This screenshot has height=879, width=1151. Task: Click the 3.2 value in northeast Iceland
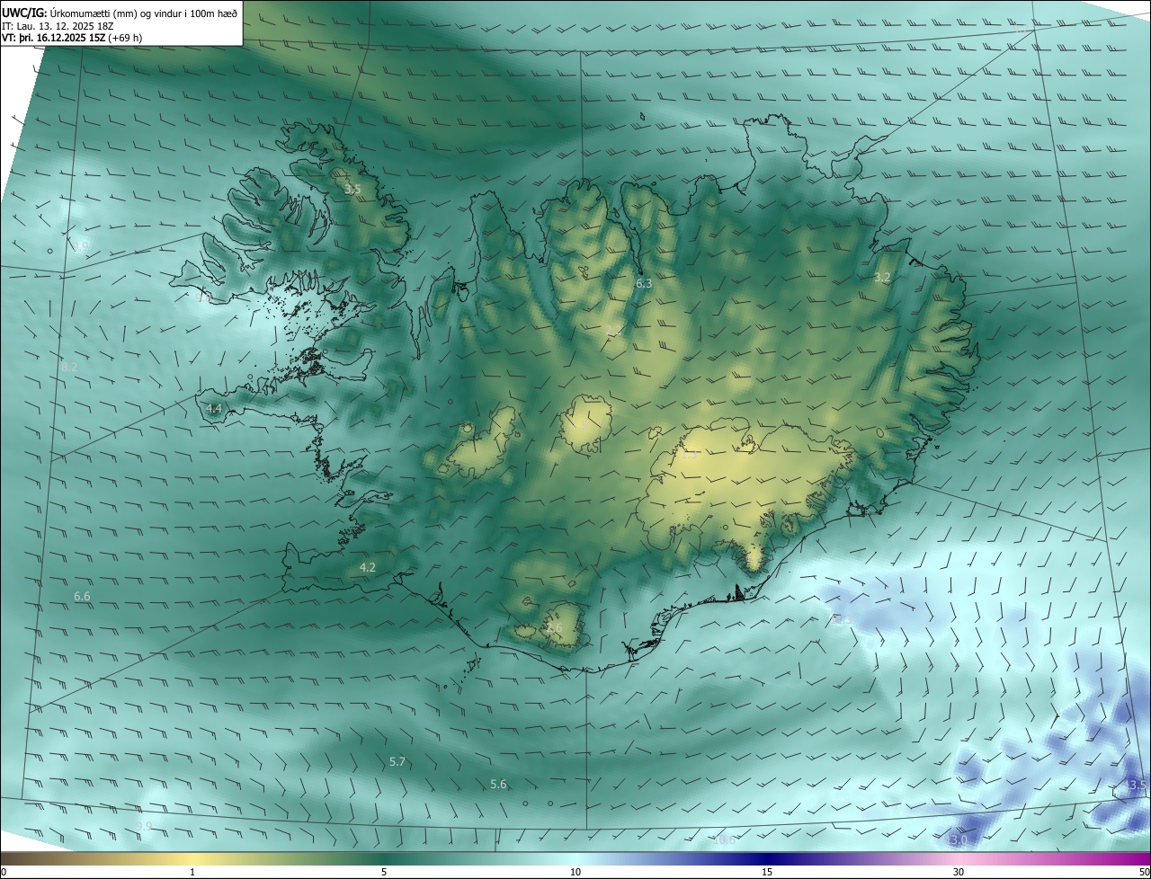pos(882,277)
